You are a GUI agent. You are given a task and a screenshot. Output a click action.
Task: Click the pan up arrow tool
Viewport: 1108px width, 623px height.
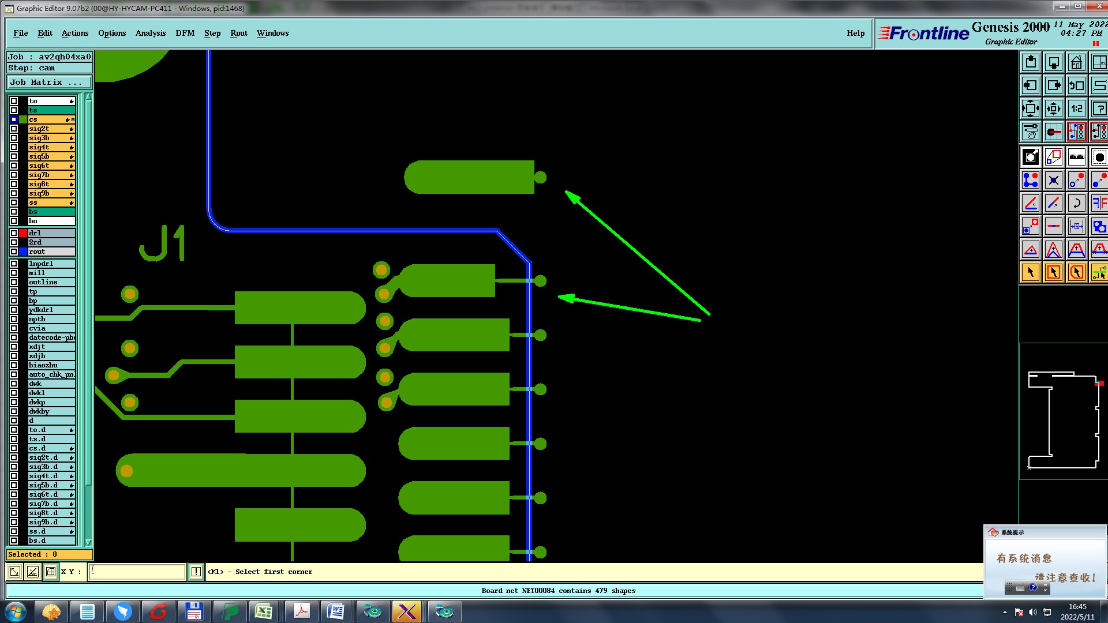pos(1031,62)
